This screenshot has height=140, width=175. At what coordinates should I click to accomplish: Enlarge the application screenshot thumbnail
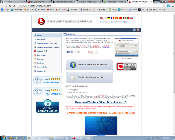126,47
